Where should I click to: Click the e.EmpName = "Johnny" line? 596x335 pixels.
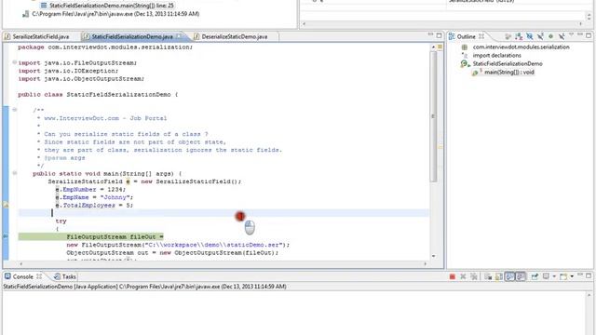click(94, 197)
